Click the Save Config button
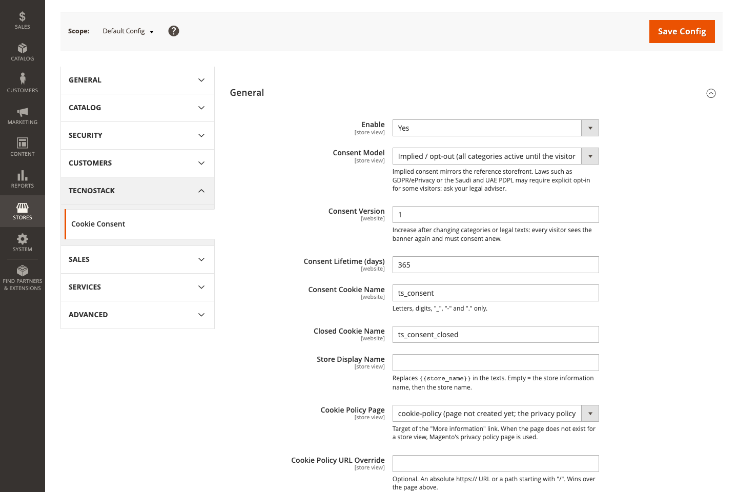Screen dimensions: 738x492 click(682, 31)
